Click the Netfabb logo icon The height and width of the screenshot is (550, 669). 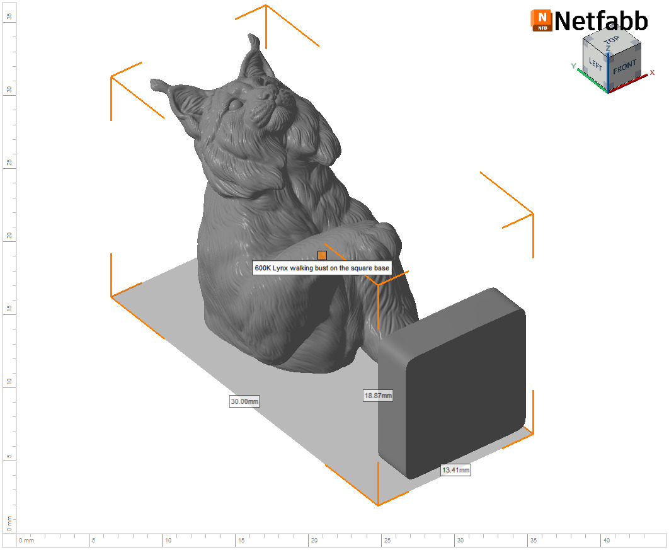coord(541,21)
